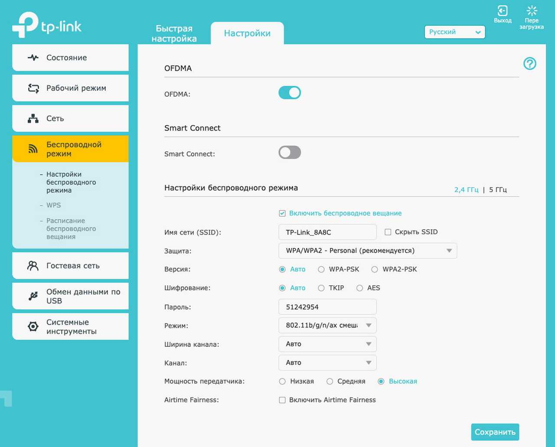Open Системные инструменты system tools section

click(x=71, y=326)
